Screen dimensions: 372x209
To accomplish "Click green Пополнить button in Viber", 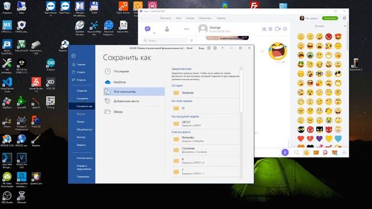I will coord(330,18).
